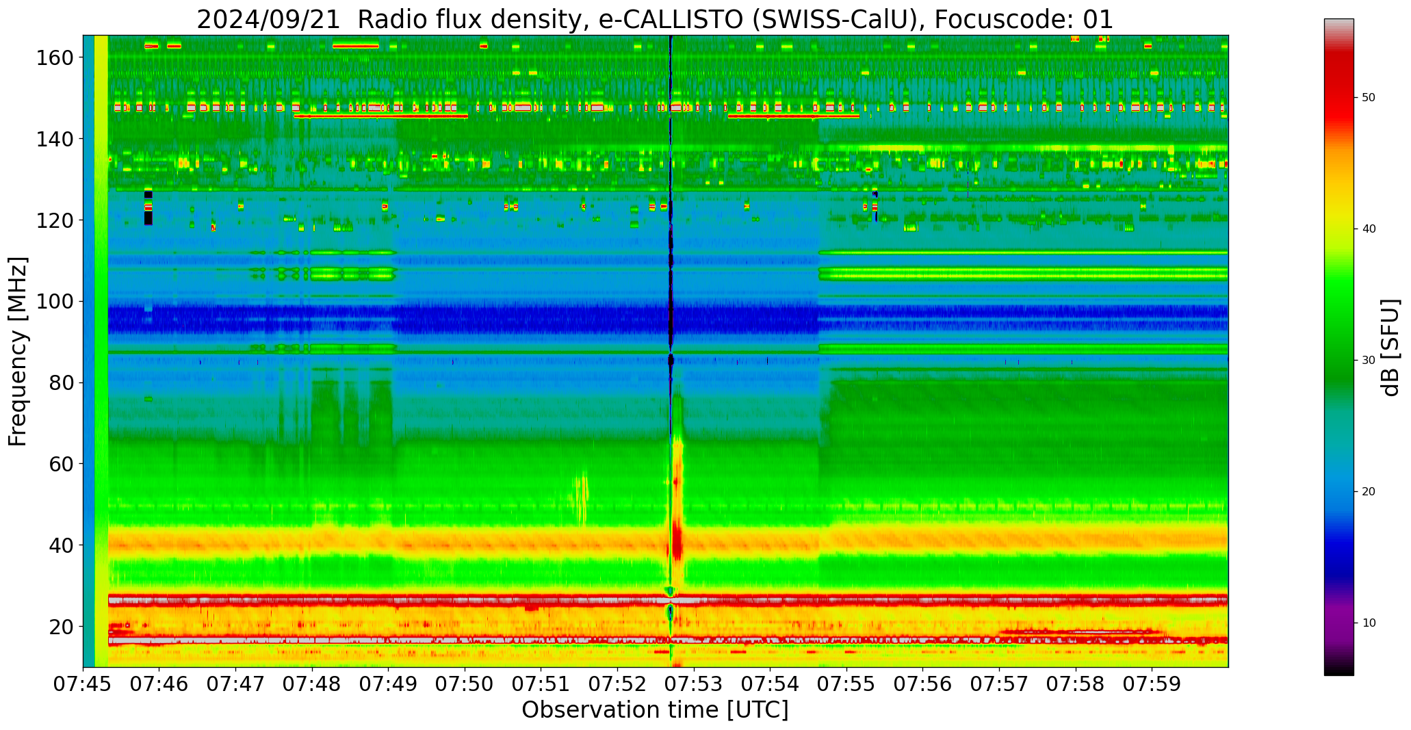Click the 07:54 time tick label
Screen dimensions: 1411x730
(771, 684)
